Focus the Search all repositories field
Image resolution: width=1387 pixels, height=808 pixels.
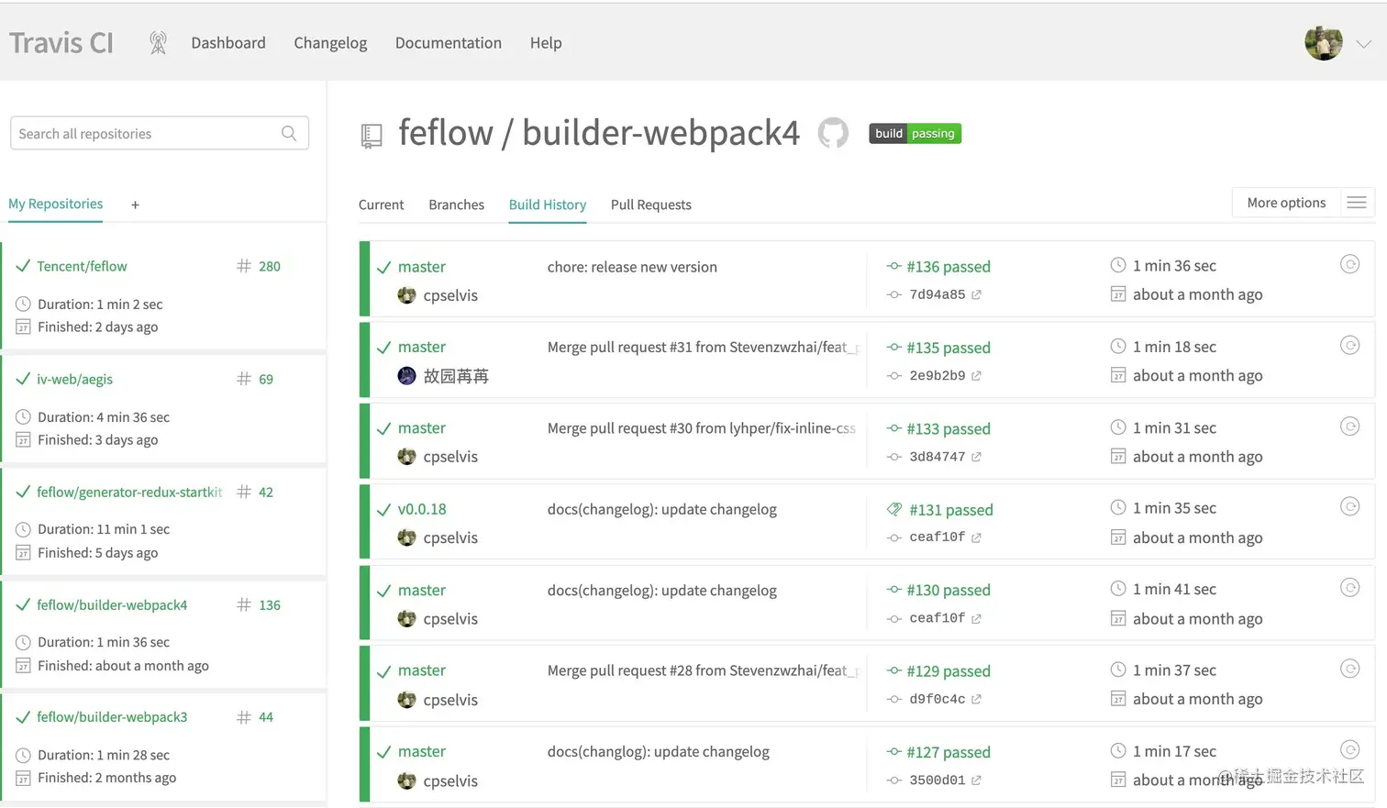tap(160, 133)
